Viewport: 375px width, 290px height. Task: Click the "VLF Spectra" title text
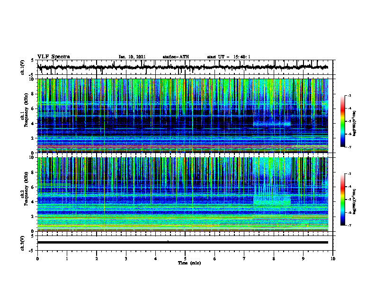click(54, 57)
